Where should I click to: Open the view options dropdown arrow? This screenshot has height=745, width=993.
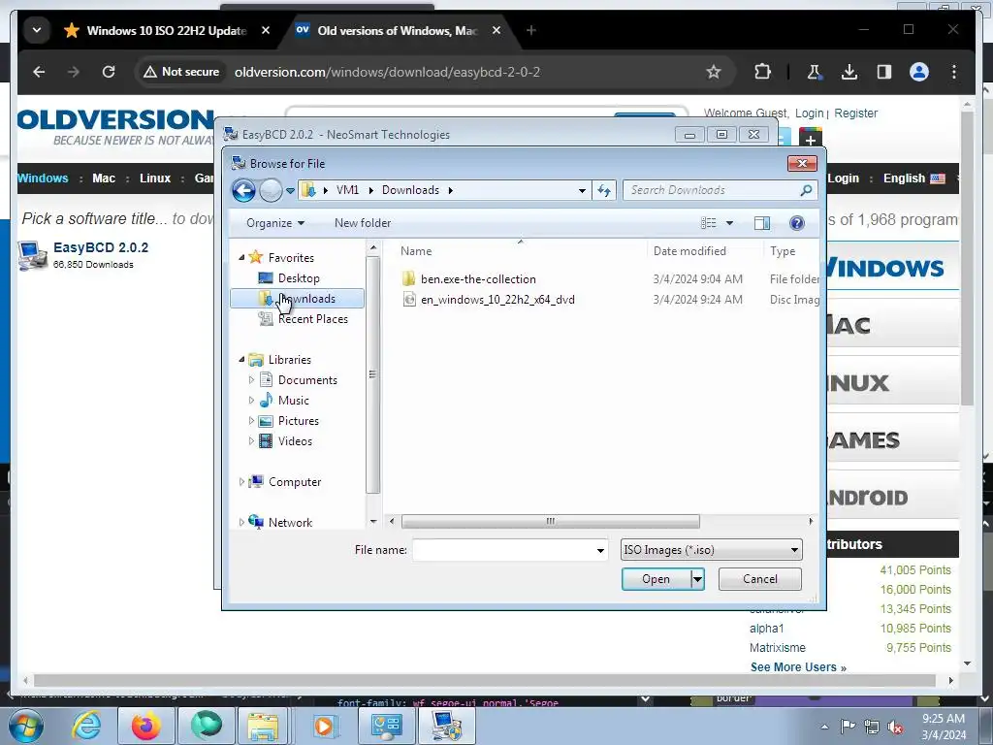729,223
